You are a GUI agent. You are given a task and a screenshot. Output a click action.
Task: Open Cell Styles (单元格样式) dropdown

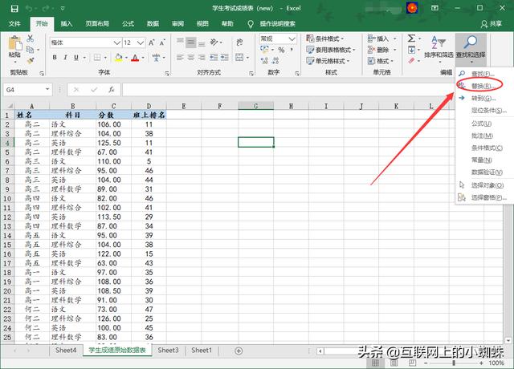[x=328, y=61]
